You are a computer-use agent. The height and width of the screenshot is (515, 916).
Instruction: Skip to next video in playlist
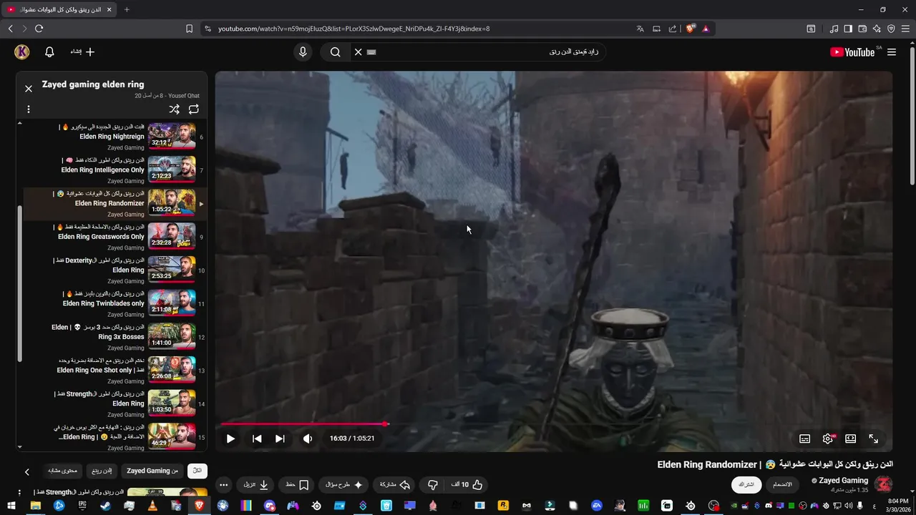(x=280, y=438)
